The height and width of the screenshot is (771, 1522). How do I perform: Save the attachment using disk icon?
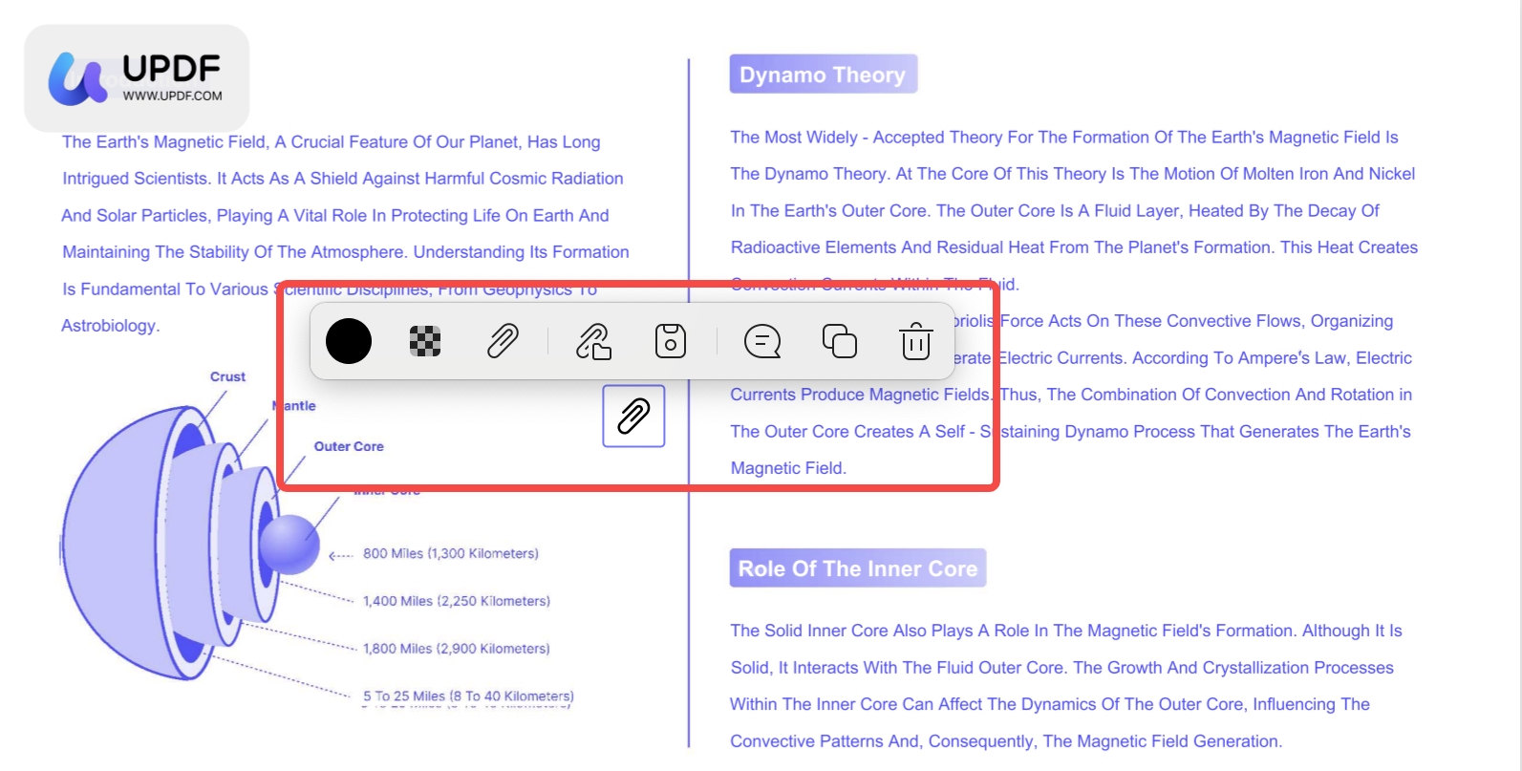pos(671,341)
